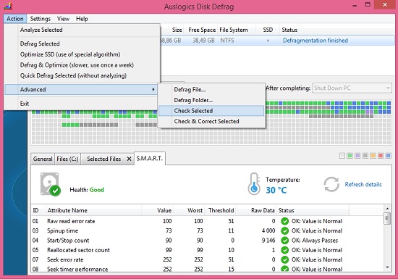
Task: Click the green check icon for Raw read error rate
Action: [x=285, y=221]
